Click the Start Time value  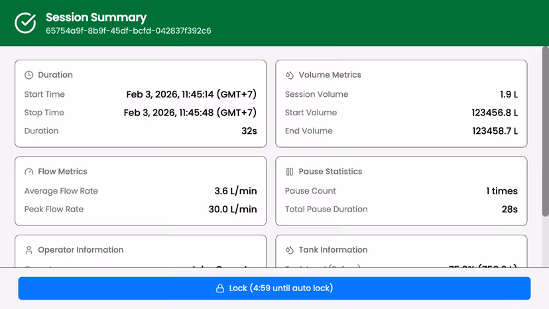(191, 95)
